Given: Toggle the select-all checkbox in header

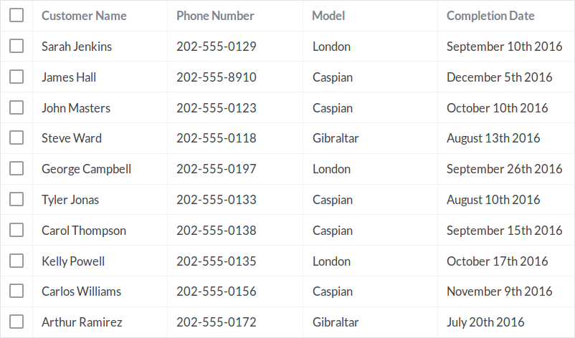Looking at the screenshot, I should pos(16,15).
